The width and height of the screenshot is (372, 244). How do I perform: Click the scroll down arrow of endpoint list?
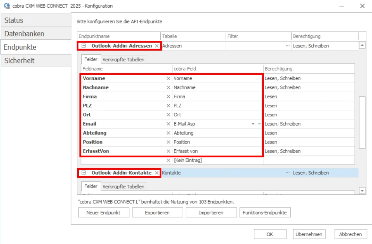[362, 191]
